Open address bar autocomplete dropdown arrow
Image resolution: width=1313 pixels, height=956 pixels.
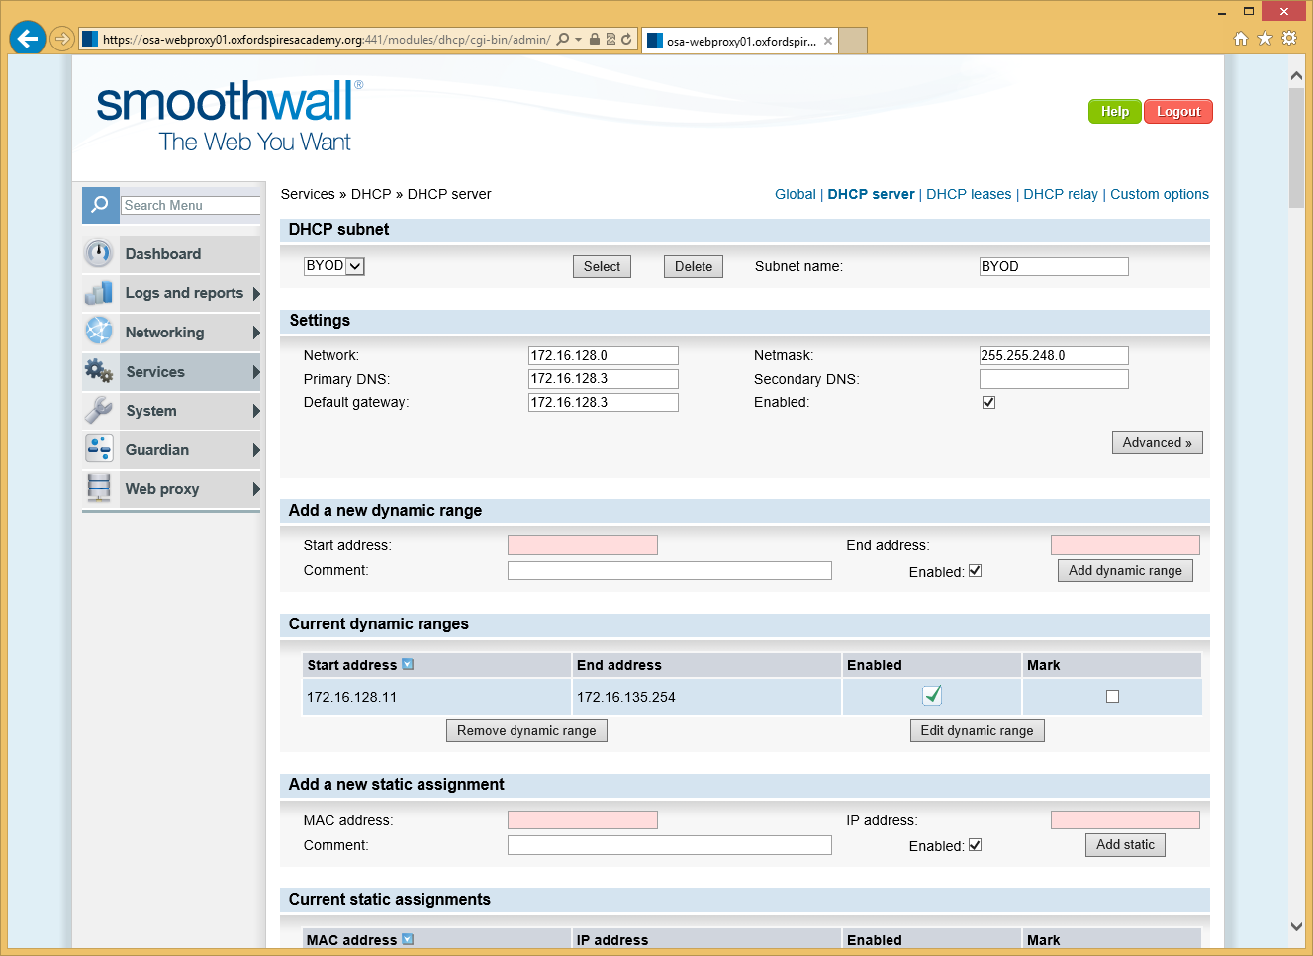tap(579, 40)
